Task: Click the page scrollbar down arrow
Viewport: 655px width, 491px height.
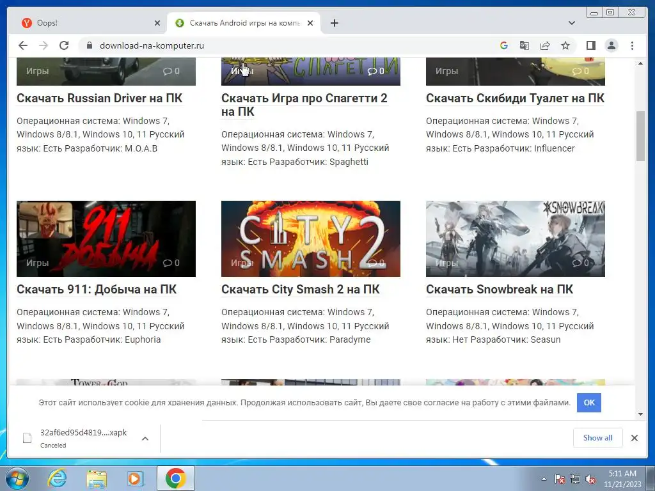Action: [640, 414]
